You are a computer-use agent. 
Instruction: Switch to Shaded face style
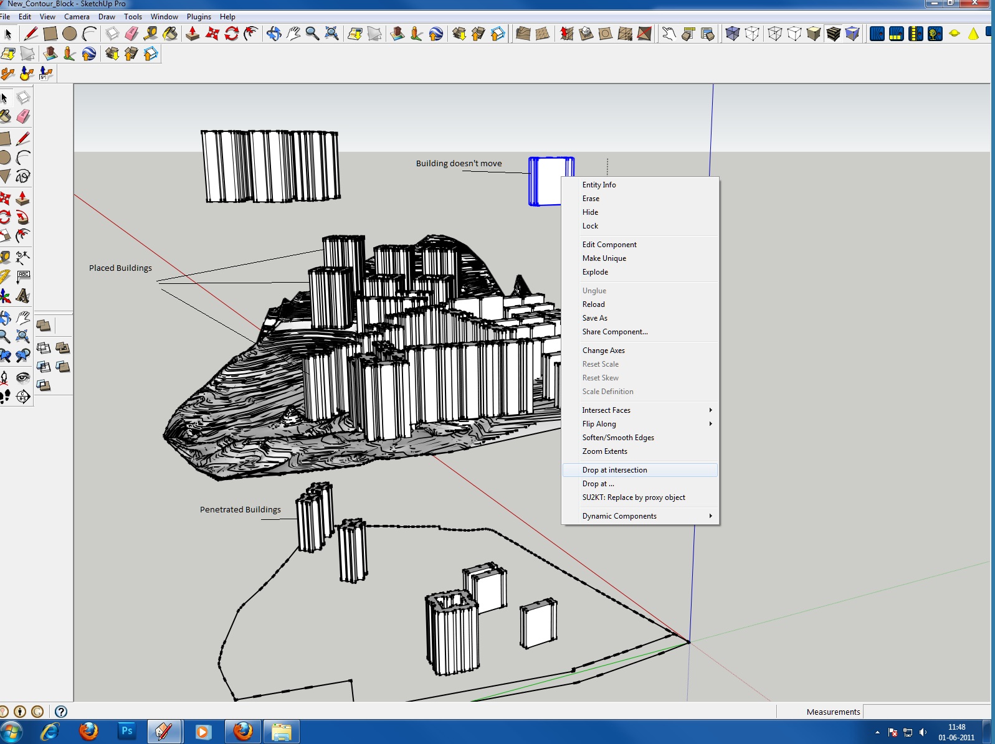(814, 34)
